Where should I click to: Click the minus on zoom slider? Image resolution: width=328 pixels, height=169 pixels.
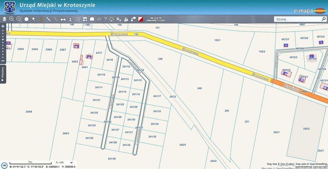pos(3,61)
